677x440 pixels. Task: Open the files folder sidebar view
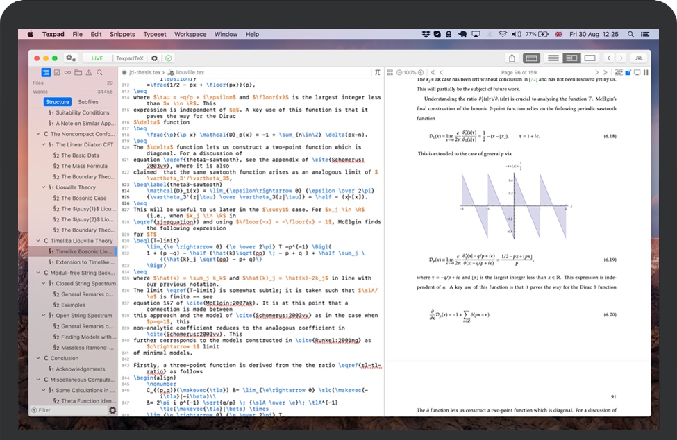pyautogui.click(x=78, y=72)
